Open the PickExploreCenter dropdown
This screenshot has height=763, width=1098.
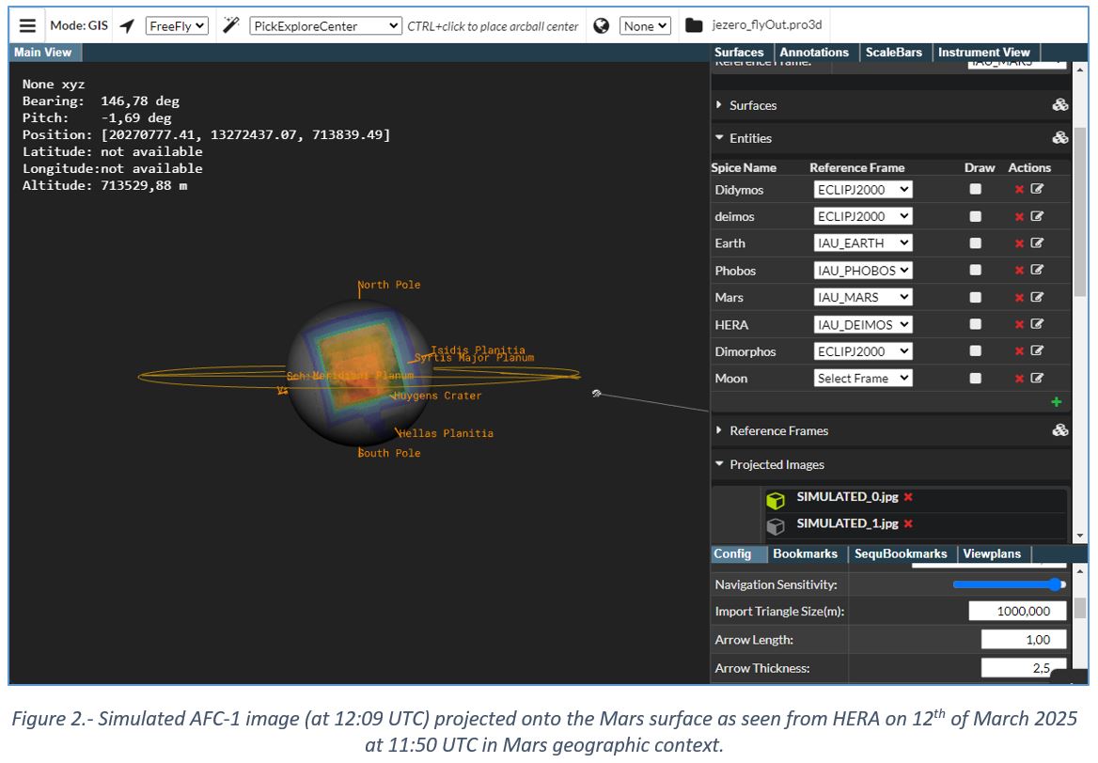coord(325,26)
